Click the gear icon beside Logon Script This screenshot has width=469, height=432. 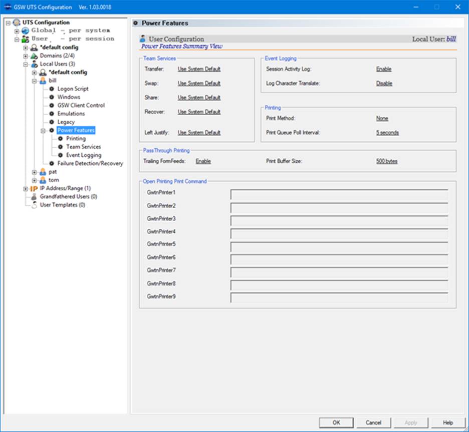pos(52,89)
